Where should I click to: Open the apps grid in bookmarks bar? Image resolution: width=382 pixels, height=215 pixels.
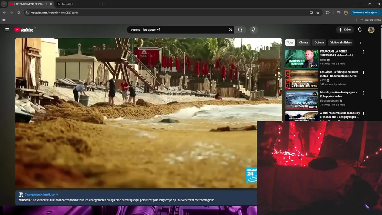[x=4, y=20]
